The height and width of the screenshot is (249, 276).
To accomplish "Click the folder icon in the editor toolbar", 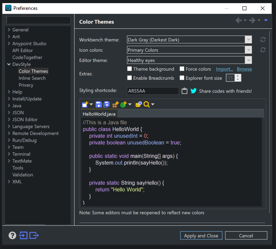I will [x=138, y=105].
